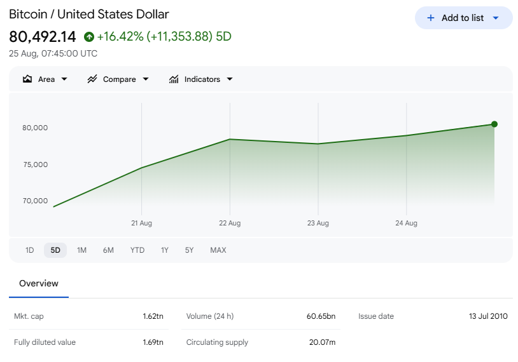Switch chart to 1M range
This screenshot has height=362, width=518.
[81, 250]
